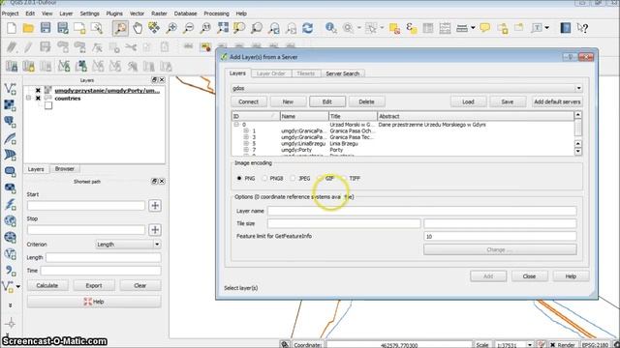Click the New project icon
This screenshot has height=348, width=620.
coord(12,28)
